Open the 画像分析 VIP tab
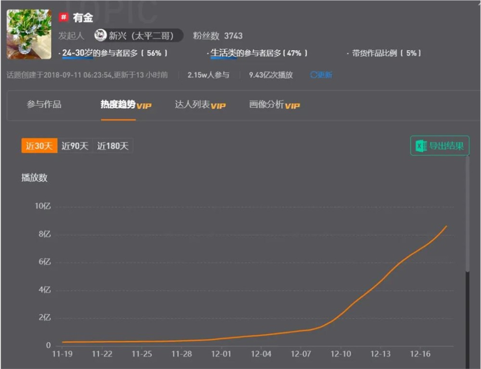This screenshot has width=481, height=369. [275, 105]
